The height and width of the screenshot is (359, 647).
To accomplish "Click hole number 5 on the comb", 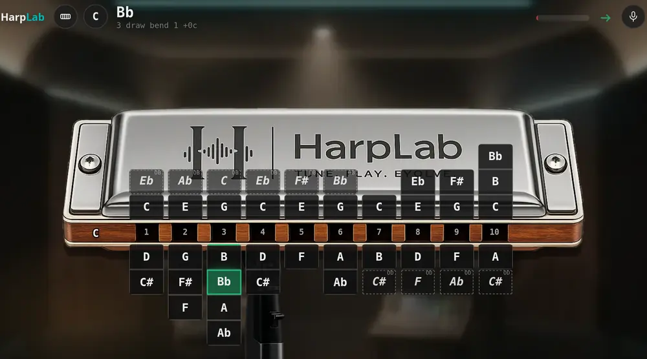I will click(302, 232).
